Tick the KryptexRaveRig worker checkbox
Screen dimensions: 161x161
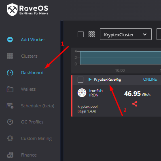[80, 79]
